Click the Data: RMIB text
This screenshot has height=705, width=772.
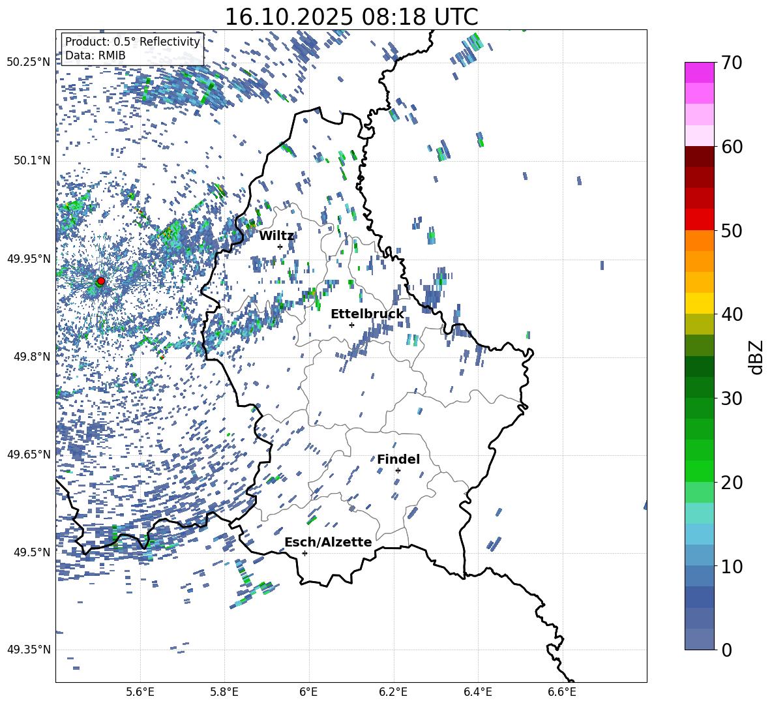pos(95,55)
